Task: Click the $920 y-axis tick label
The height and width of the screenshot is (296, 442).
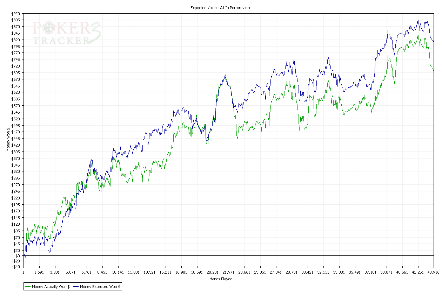Action: coord(15,14)
